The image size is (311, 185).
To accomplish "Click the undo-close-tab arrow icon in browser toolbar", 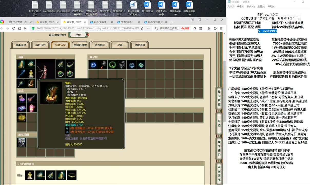I will coord(216,28).
